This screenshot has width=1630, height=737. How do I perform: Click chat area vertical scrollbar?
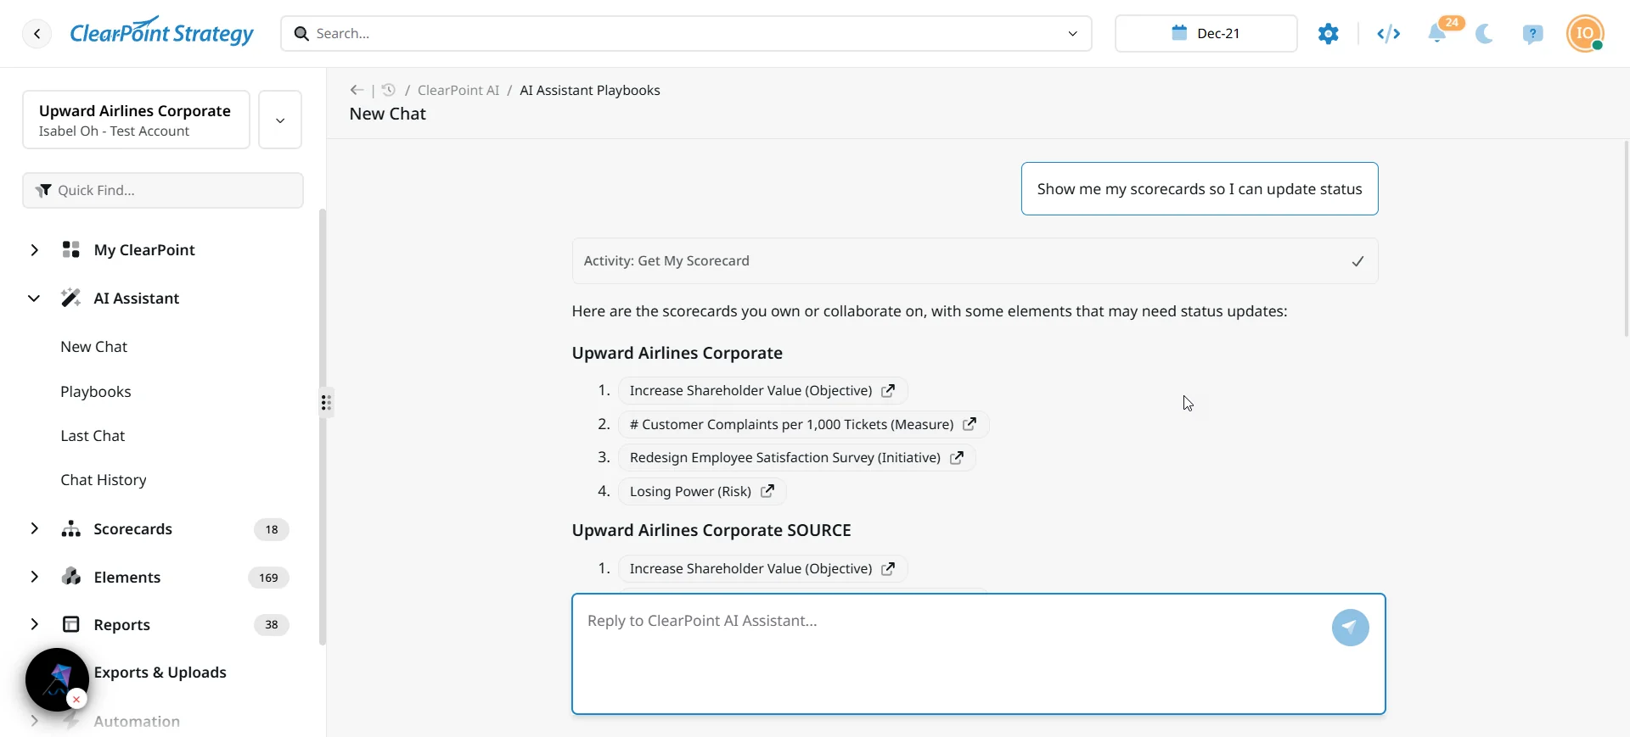point(1626,239)
